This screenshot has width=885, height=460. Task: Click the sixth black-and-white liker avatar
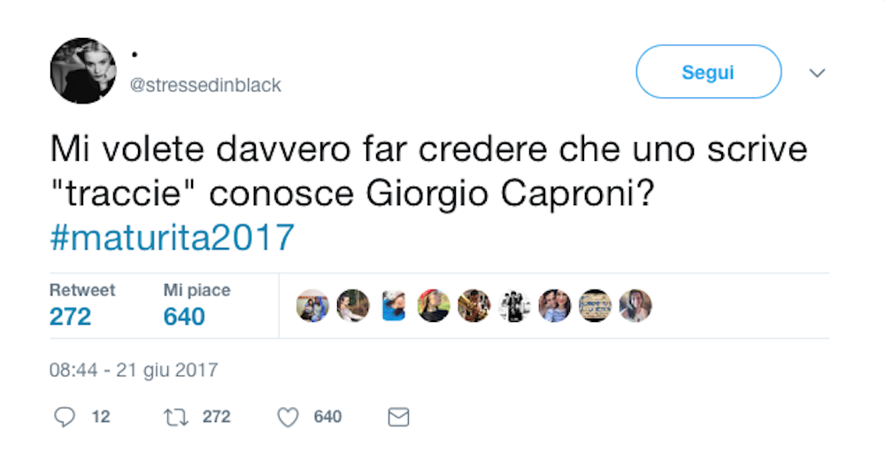514,306
